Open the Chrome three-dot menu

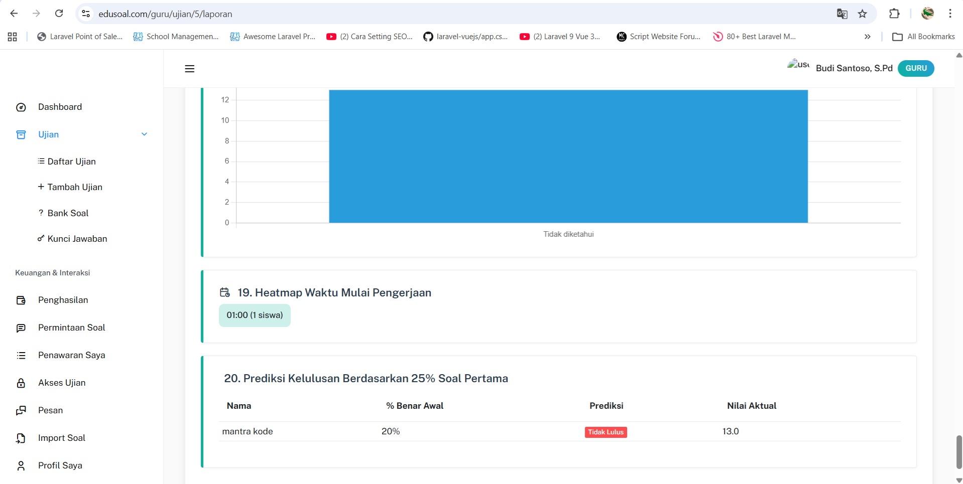pyautogui.click(x=950, y=14)
